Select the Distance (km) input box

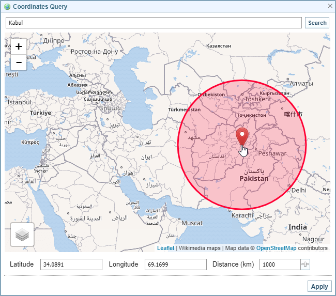tap(280, 264)
